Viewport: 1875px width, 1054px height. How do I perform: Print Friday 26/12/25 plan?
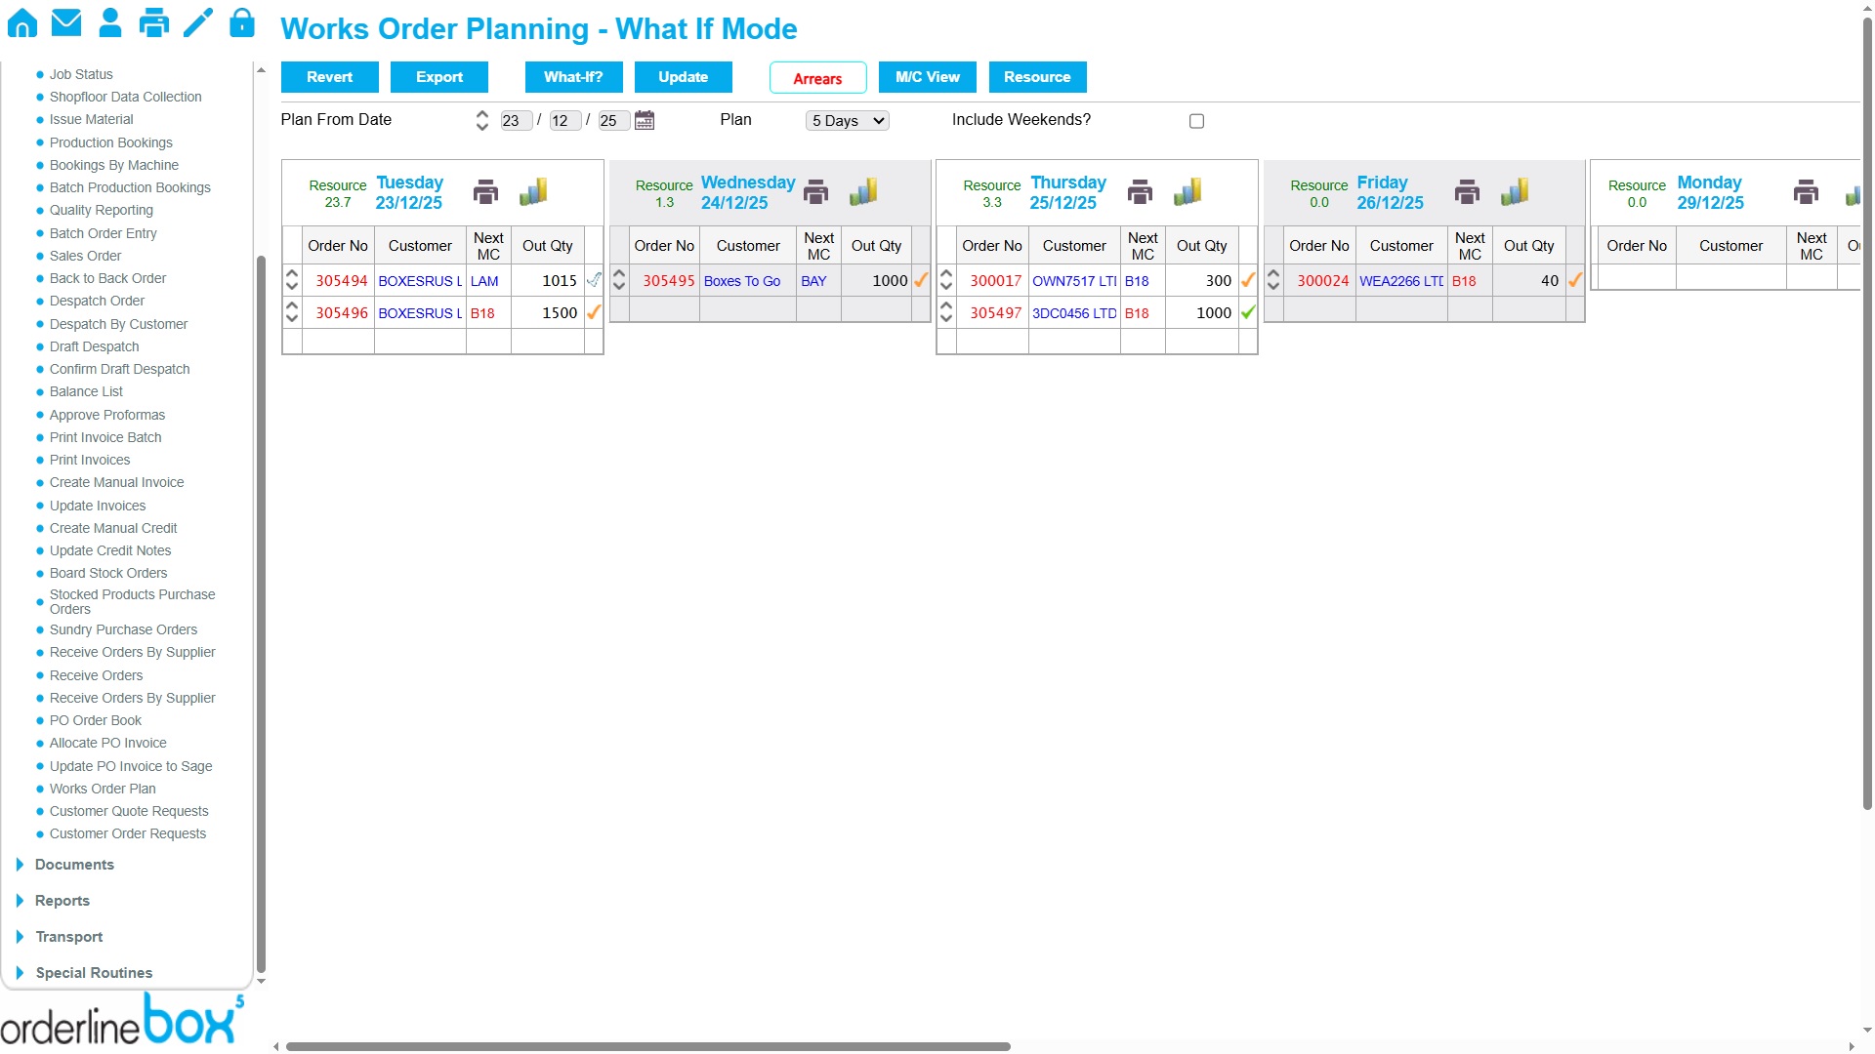1467,192
